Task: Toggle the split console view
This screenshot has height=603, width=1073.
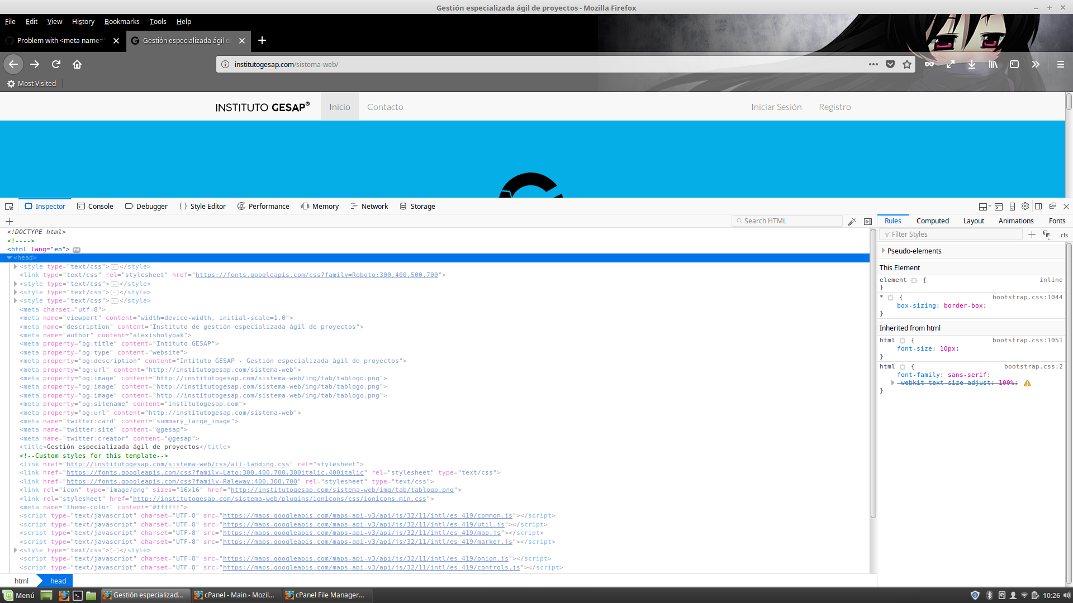Action: click(x=1000, y=206)
